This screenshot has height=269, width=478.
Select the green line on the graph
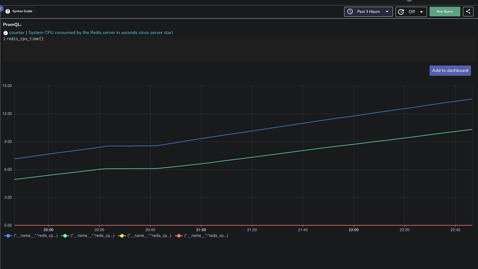click(x=252, y=157)
